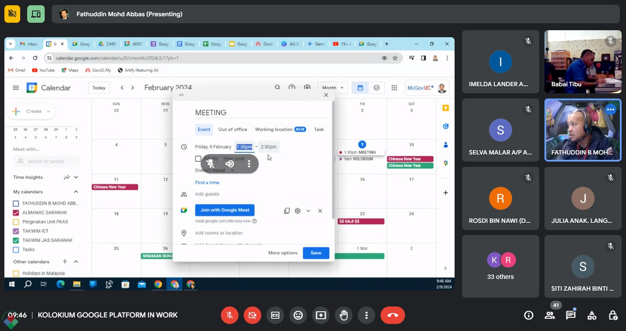Switch to the tasks view toggle

[x=377, y=88]
